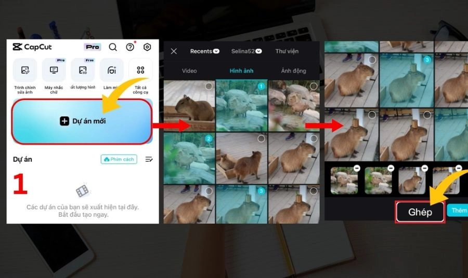Image resolution: width=468 pixels, height=278 pixels.
Task: Tick selection circle on capybara profile photo, top-left of picker
Action: pyautogui.click(x=209, y=86)
